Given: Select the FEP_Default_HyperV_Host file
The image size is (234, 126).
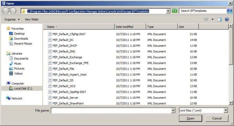Looking at the screenshot, I should (x=70, y=74).
